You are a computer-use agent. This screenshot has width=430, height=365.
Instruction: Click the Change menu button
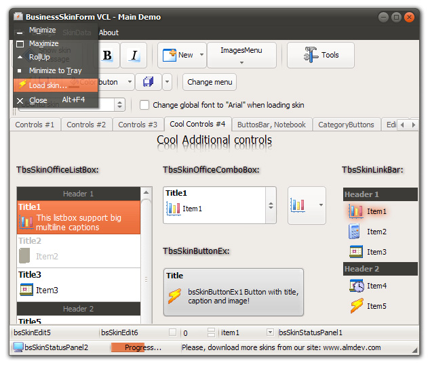tap(210, 82)
